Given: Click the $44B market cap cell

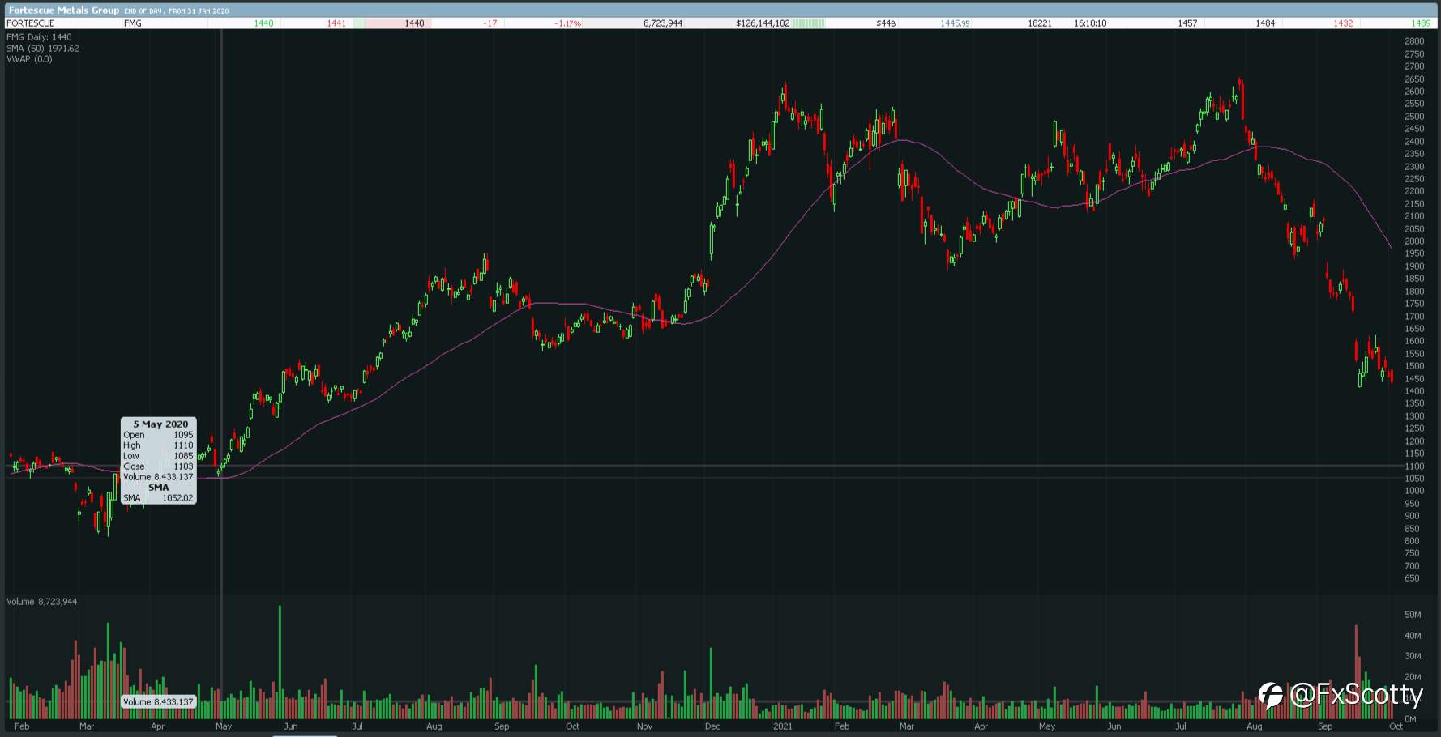Looking at the screenshot, I should click(886, 23).
